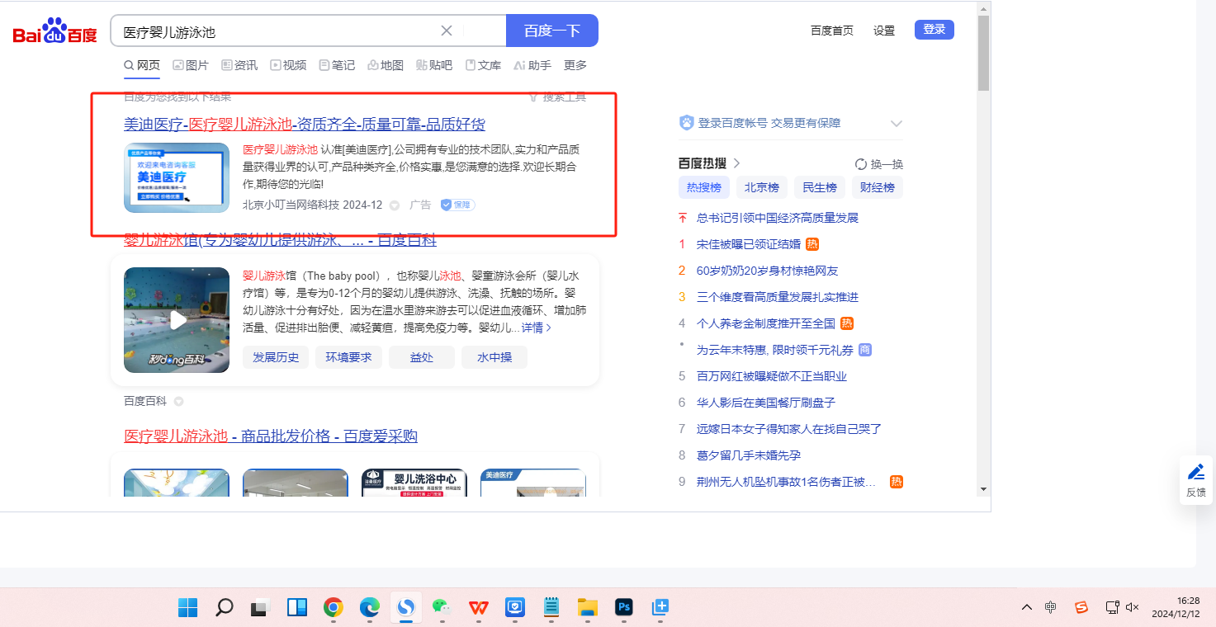The width and height of the screenshot is (1216, 627).
Task: Clear search box with X icon
Action: 447,31
